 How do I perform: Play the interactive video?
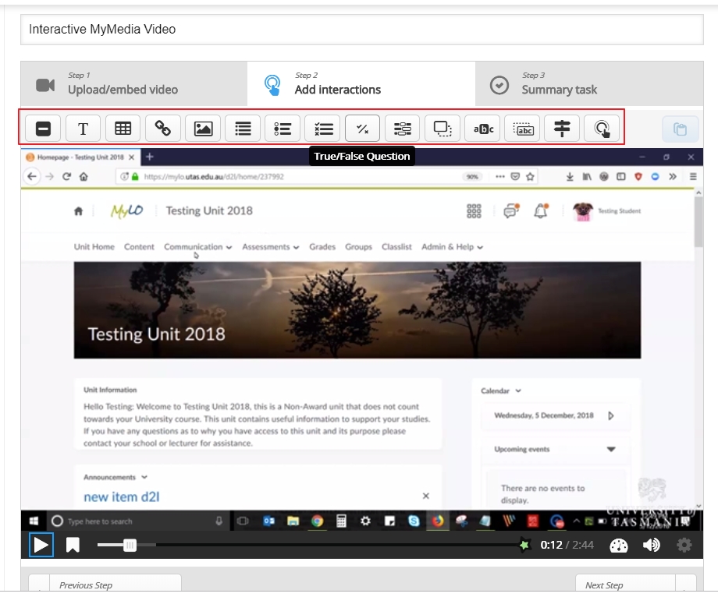pos(41,545)
